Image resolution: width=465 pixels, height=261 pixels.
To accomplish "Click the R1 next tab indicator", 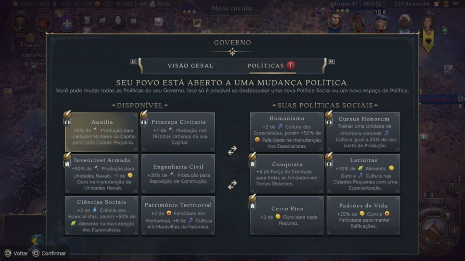I will 331,62.
